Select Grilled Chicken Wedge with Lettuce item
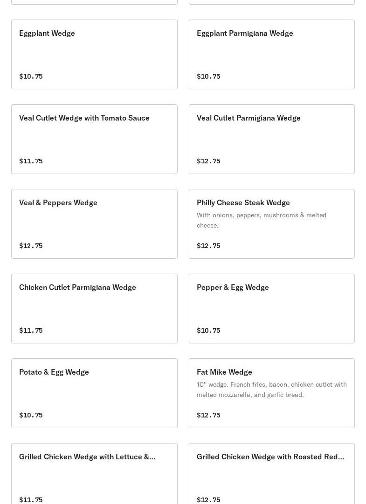Screen dimensions: 366x504 pyautogui.click(x=94, y=475)
